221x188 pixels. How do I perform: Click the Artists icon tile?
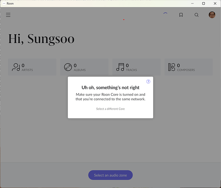(32, 67)
